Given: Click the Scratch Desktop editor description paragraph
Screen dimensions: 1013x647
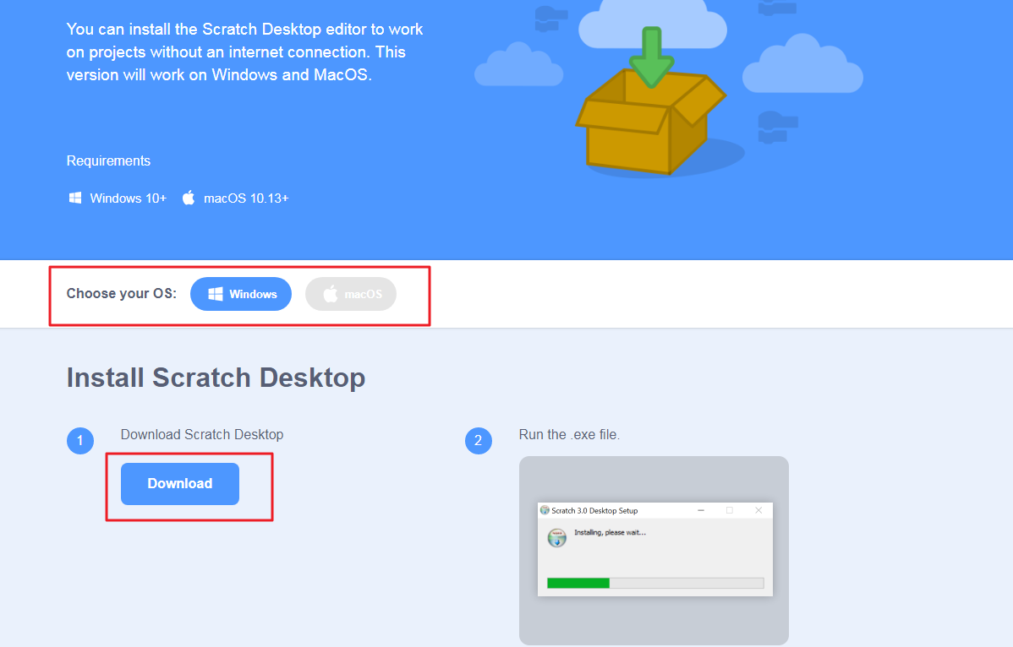Looking at the screenshot, I should [x=245, y=52].
